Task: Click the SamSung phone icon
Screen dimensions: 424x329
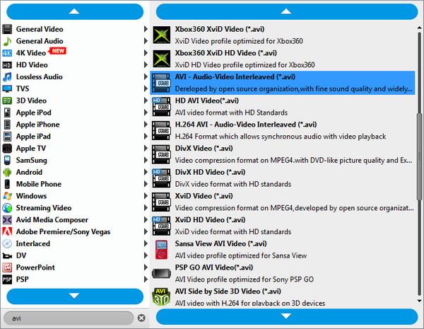Action: pyautogui.click(x=7, y=160)
